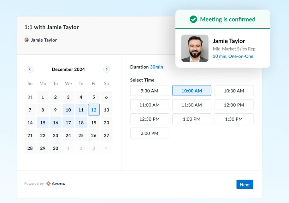Click December 13 on the calendar

tap(107, 110)
